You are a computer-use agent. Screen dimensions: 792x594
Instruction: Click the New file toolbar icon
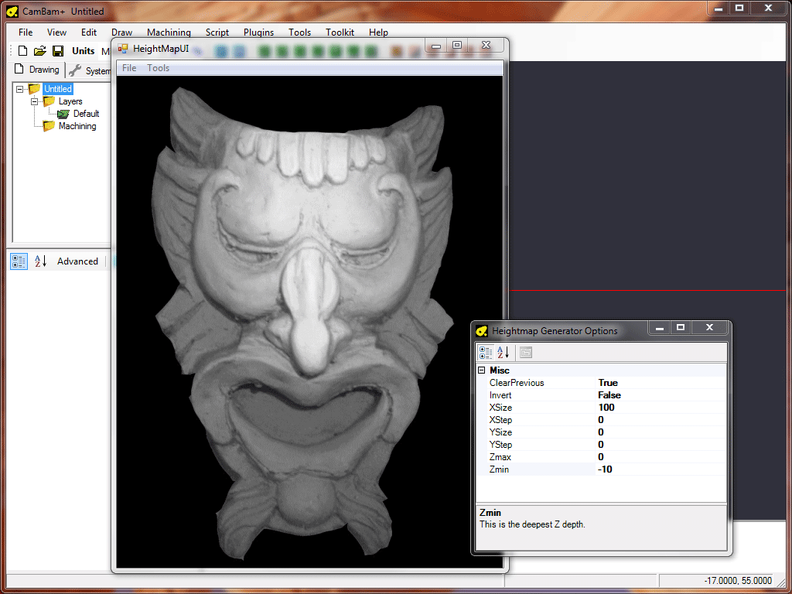point(23,51)
